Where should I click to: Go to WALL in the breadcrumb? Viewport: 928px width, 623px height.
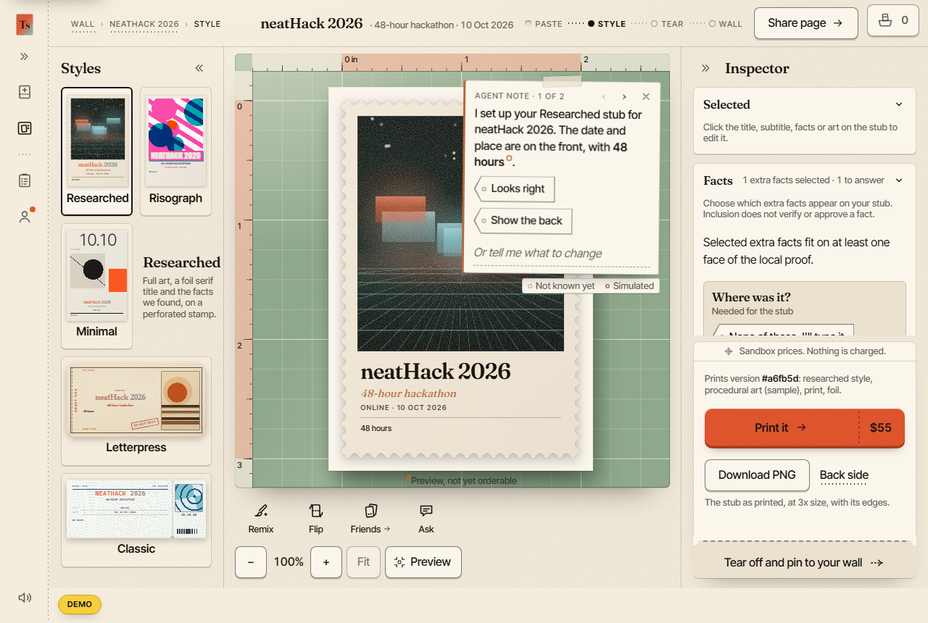pyautogui.click(x=83, y=24)
